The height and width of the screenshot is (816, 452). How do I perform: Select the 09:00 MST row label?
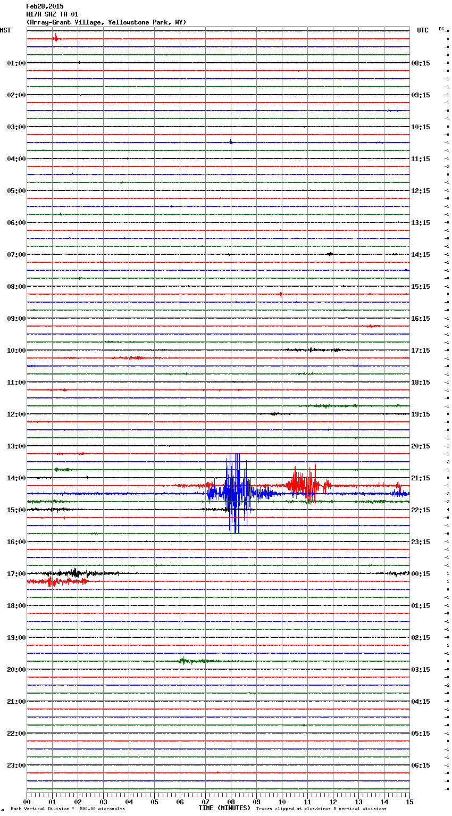click(16, 319)
